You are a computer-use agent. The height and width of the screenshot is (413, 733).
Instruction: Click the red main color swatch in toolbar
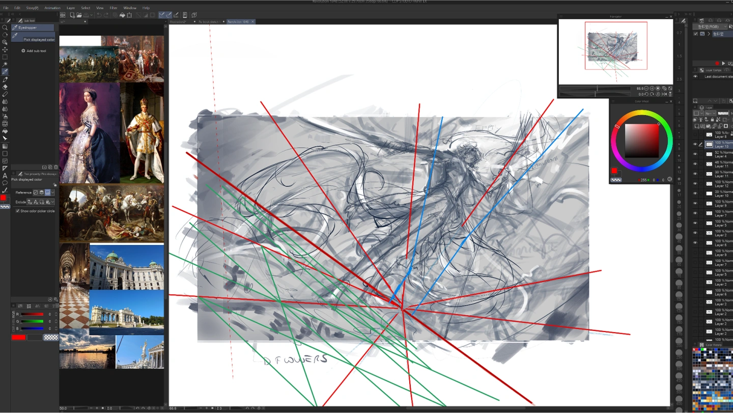pos(3,198)
